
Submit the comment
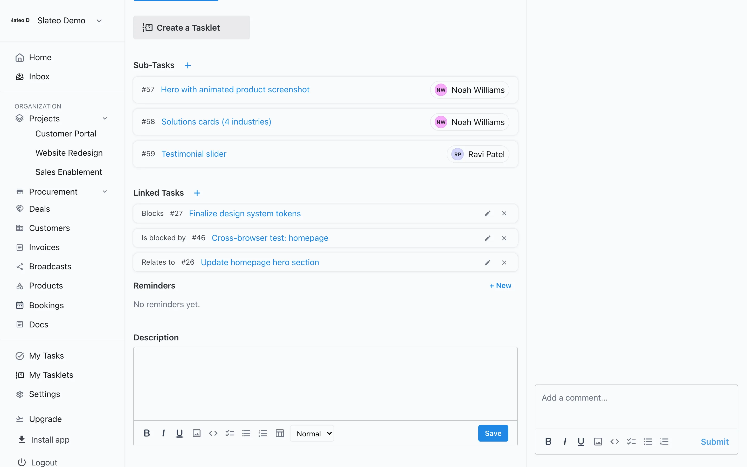coord(714,442)
